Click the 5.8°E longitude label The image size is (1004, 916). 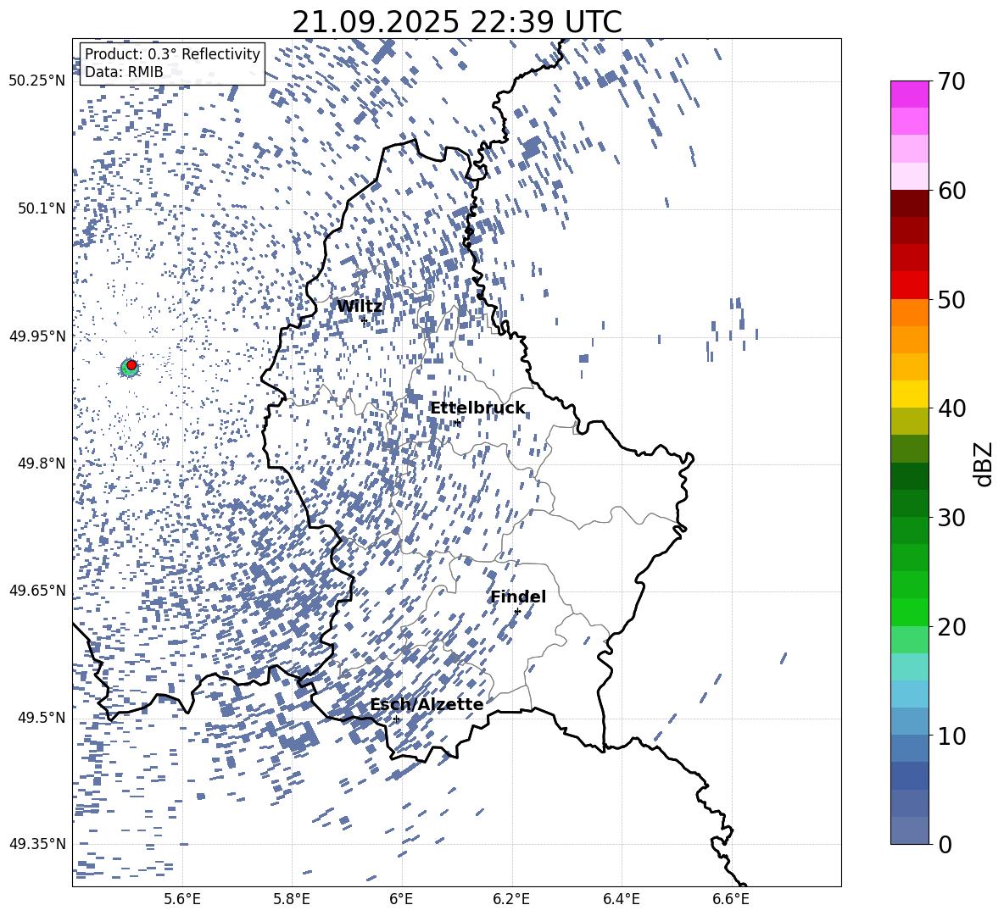pyautogui.click(x=292, y=899)
